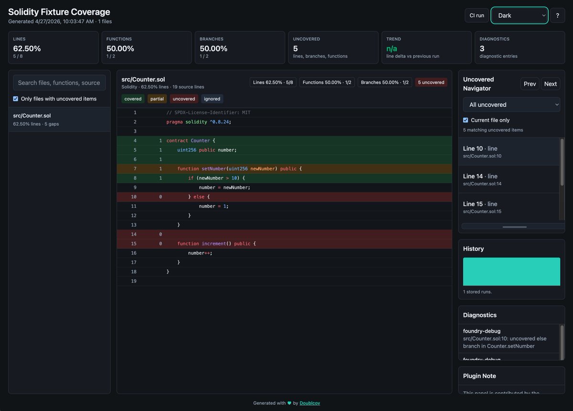573x411 pixels.
Task: Toggle the uncovered legend chip
Action: point(184,99)
